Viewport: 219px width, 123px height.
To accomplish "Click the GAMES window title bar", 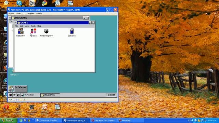I will 53,23.
